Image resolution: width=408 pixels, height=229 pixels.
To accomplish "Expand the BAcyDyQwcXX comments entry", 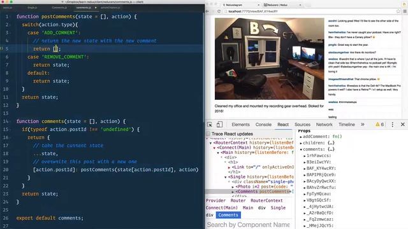I will pyautogui.click(x=305, y=181).
